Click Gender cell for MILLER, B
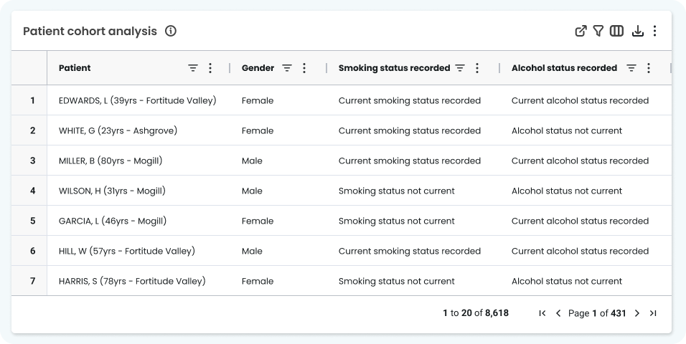This screenshot has width=686, height=344. point(252,161)
